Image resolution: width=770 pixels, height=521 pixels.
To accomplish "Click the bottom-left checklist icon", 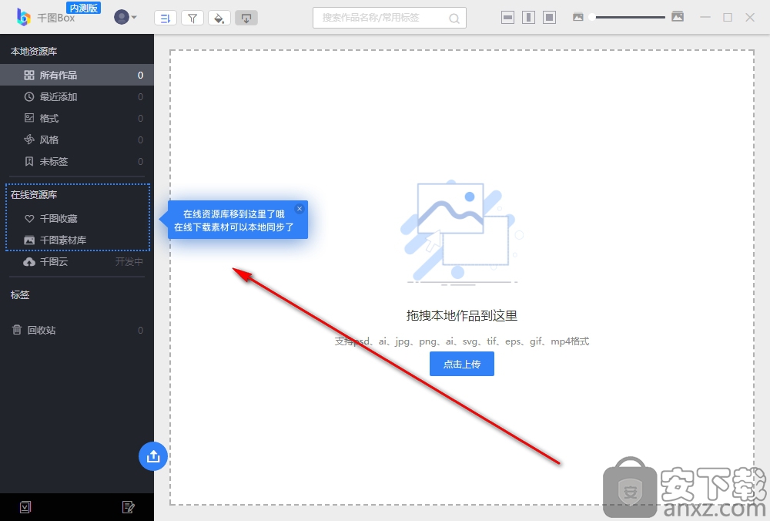I will pyautogui.click(x=25, y=507).
